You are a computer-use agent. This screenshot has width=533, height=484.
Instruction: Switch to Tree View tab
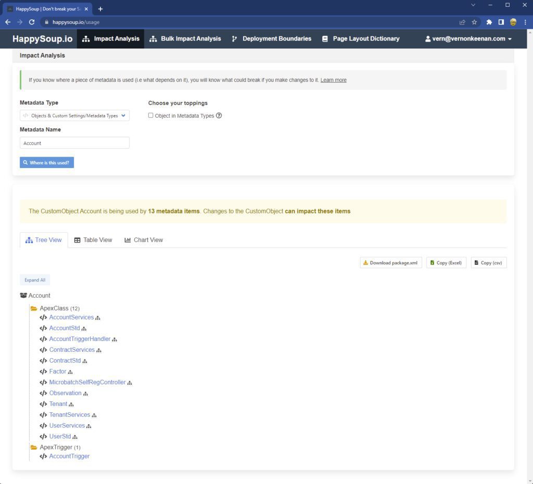pos(44,240)
